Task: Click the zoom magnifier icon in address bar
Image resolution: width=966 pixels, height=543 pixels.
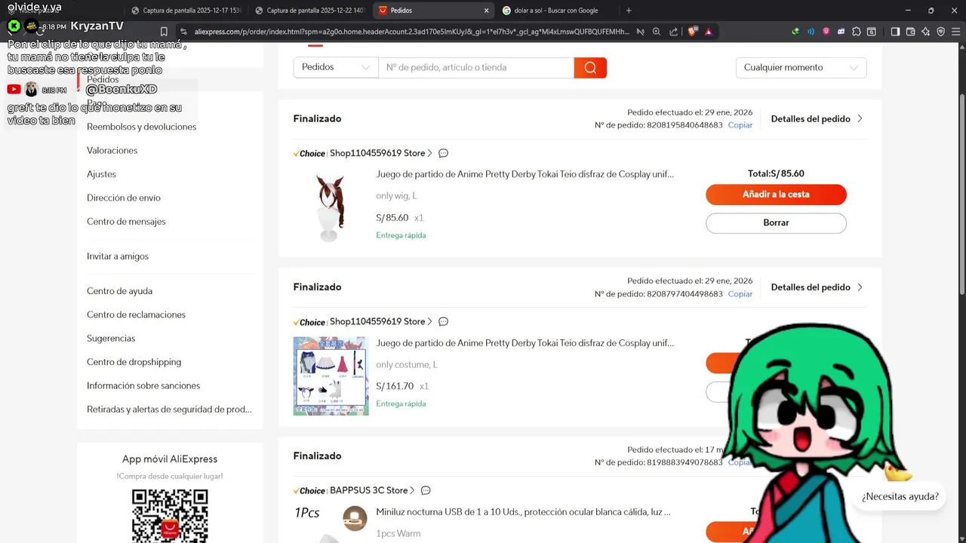Action: (657, 32)
